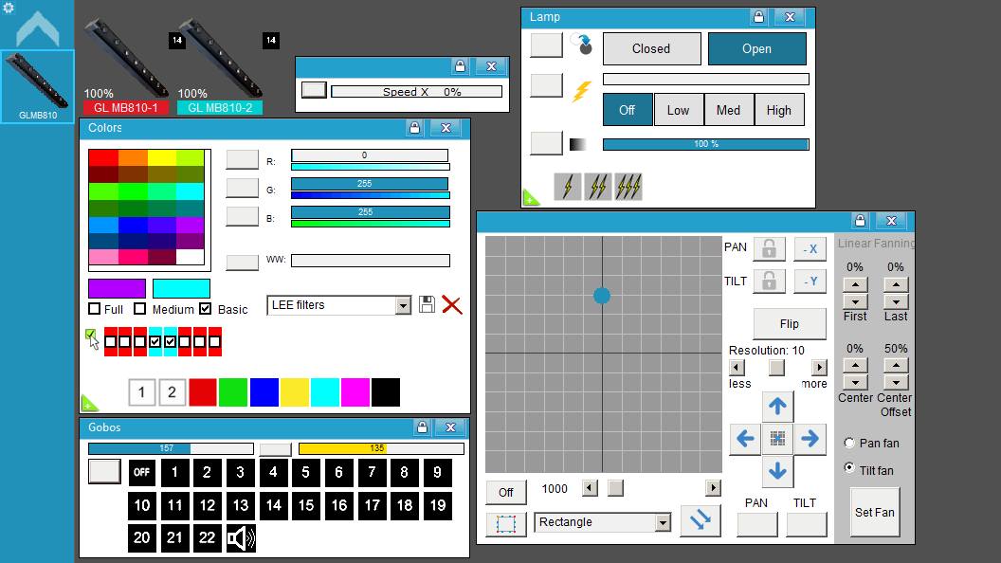Center position with middle grid icon
The width and height of the screenshot is (1001, 563).
click(777, 439)
